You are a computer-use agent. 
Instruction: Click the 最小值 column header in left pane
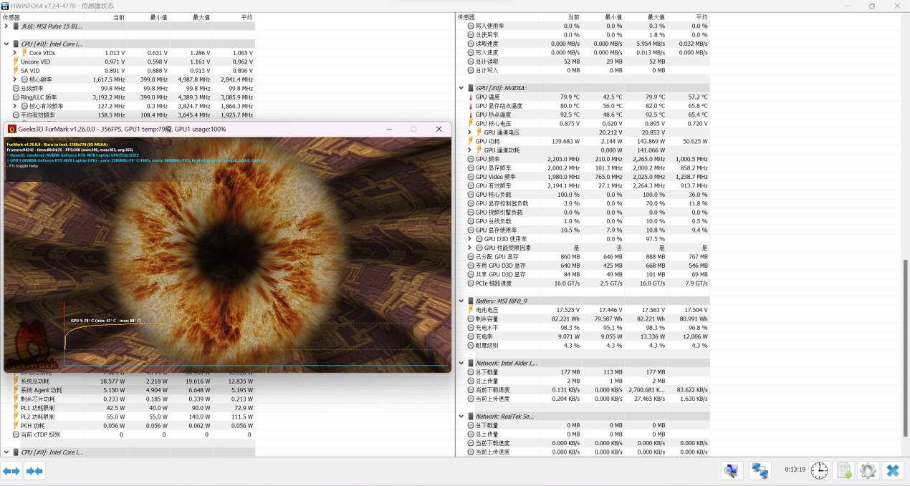click(148, 16)
